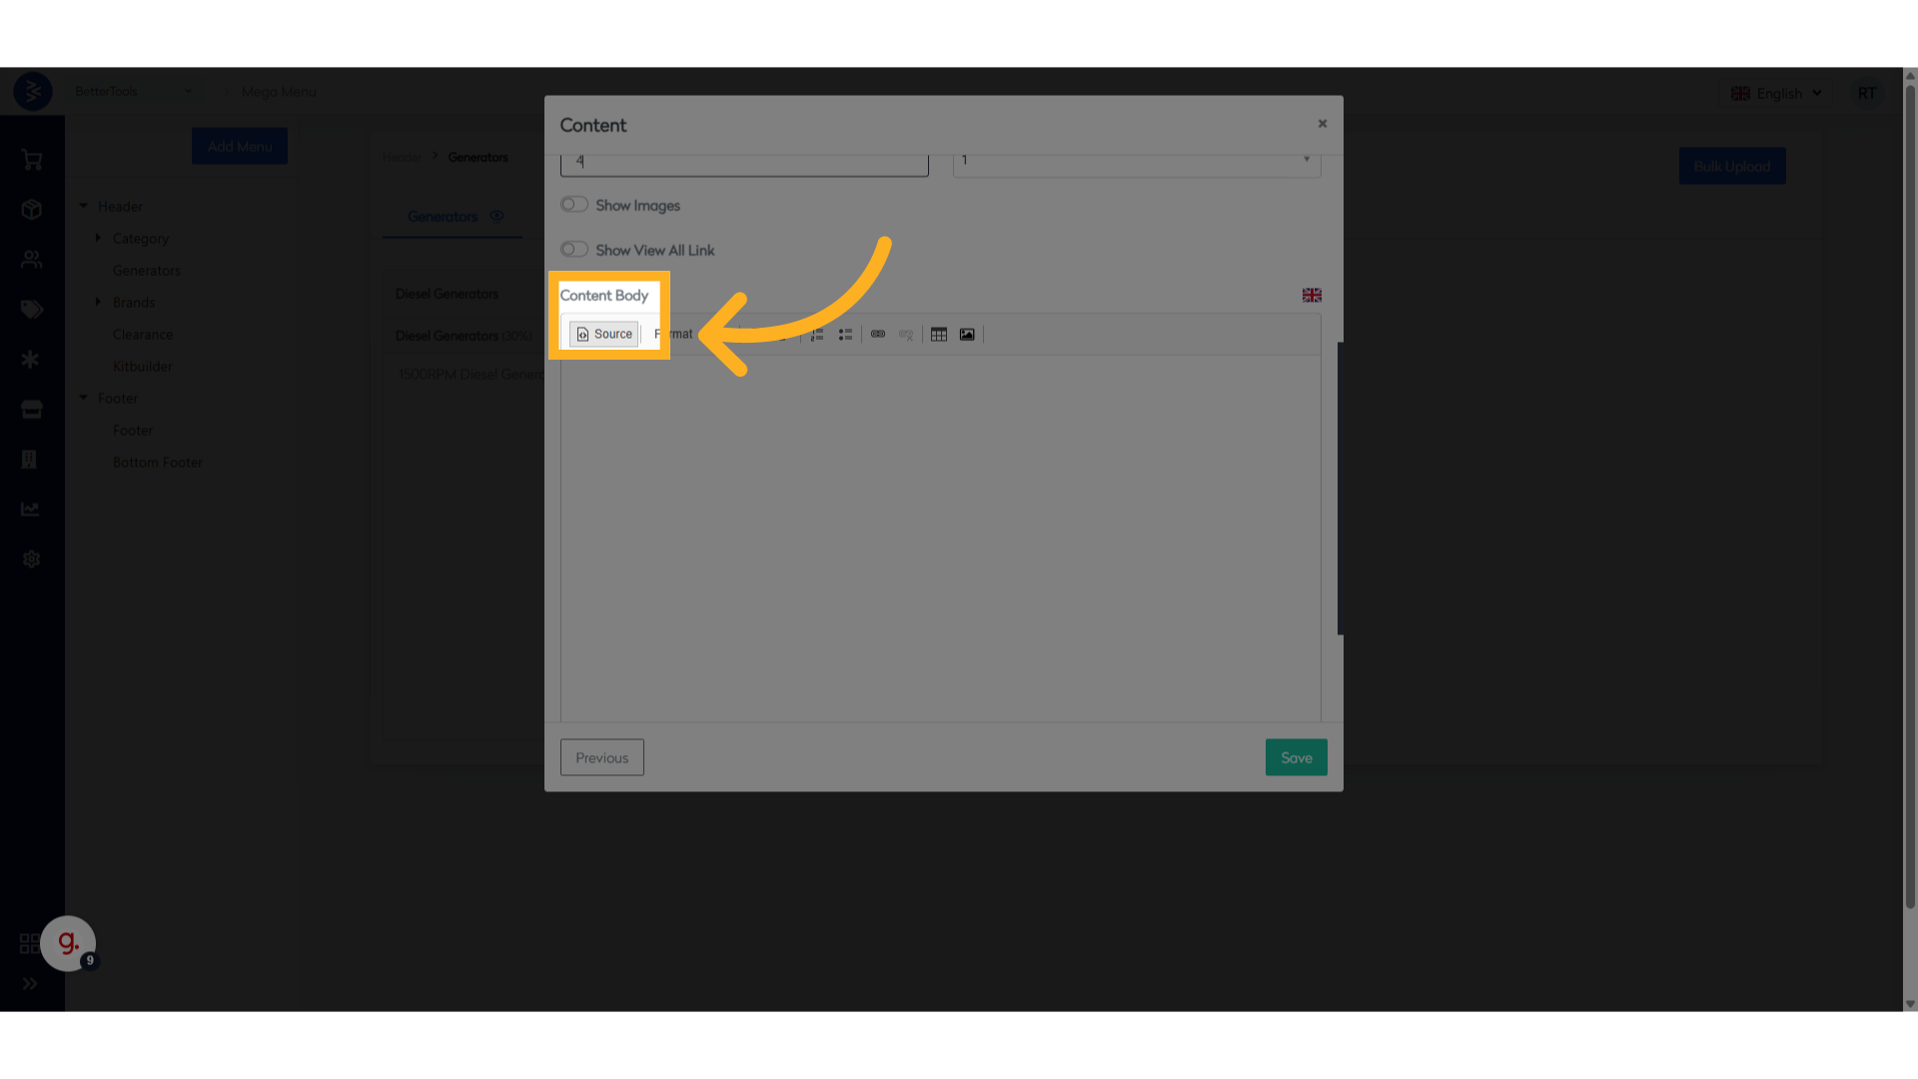Screen dimensions: 1918x1079
Task: Open the English language dropdown
Action: (x=1776, y=93)
